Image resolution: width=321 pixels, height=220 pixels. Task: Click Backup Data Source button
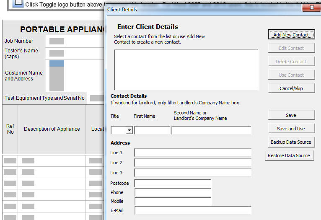(x=291, y=142)
